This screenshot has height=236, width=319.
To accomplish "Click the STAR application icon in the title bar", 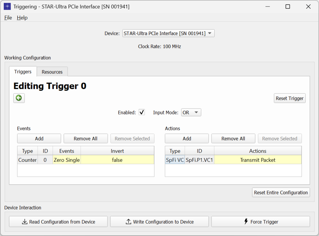I will (x=7, y=6).
